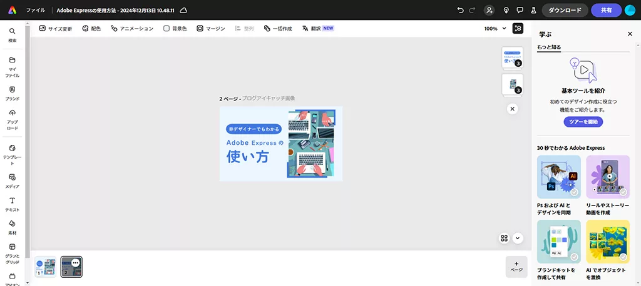Select the first layer stack thumbnail
The image size is (641, 286).
(512, 58)
